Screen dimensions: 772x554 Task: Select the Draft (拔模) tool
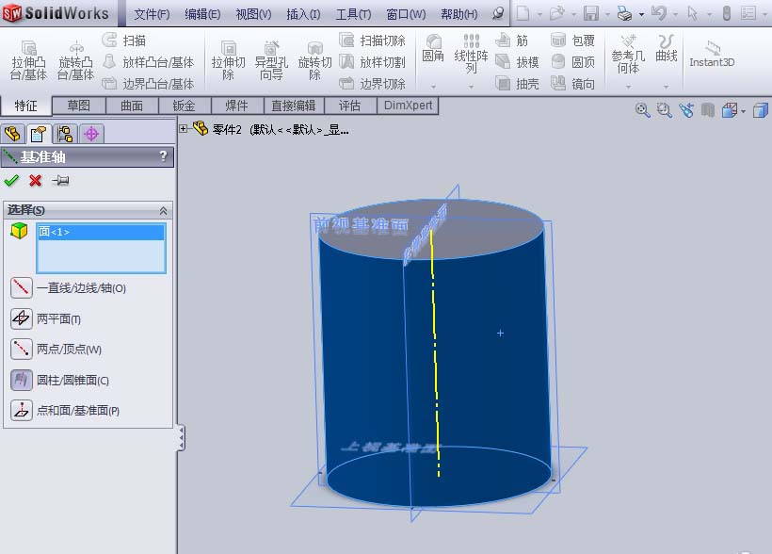click(x=517, y=62)
